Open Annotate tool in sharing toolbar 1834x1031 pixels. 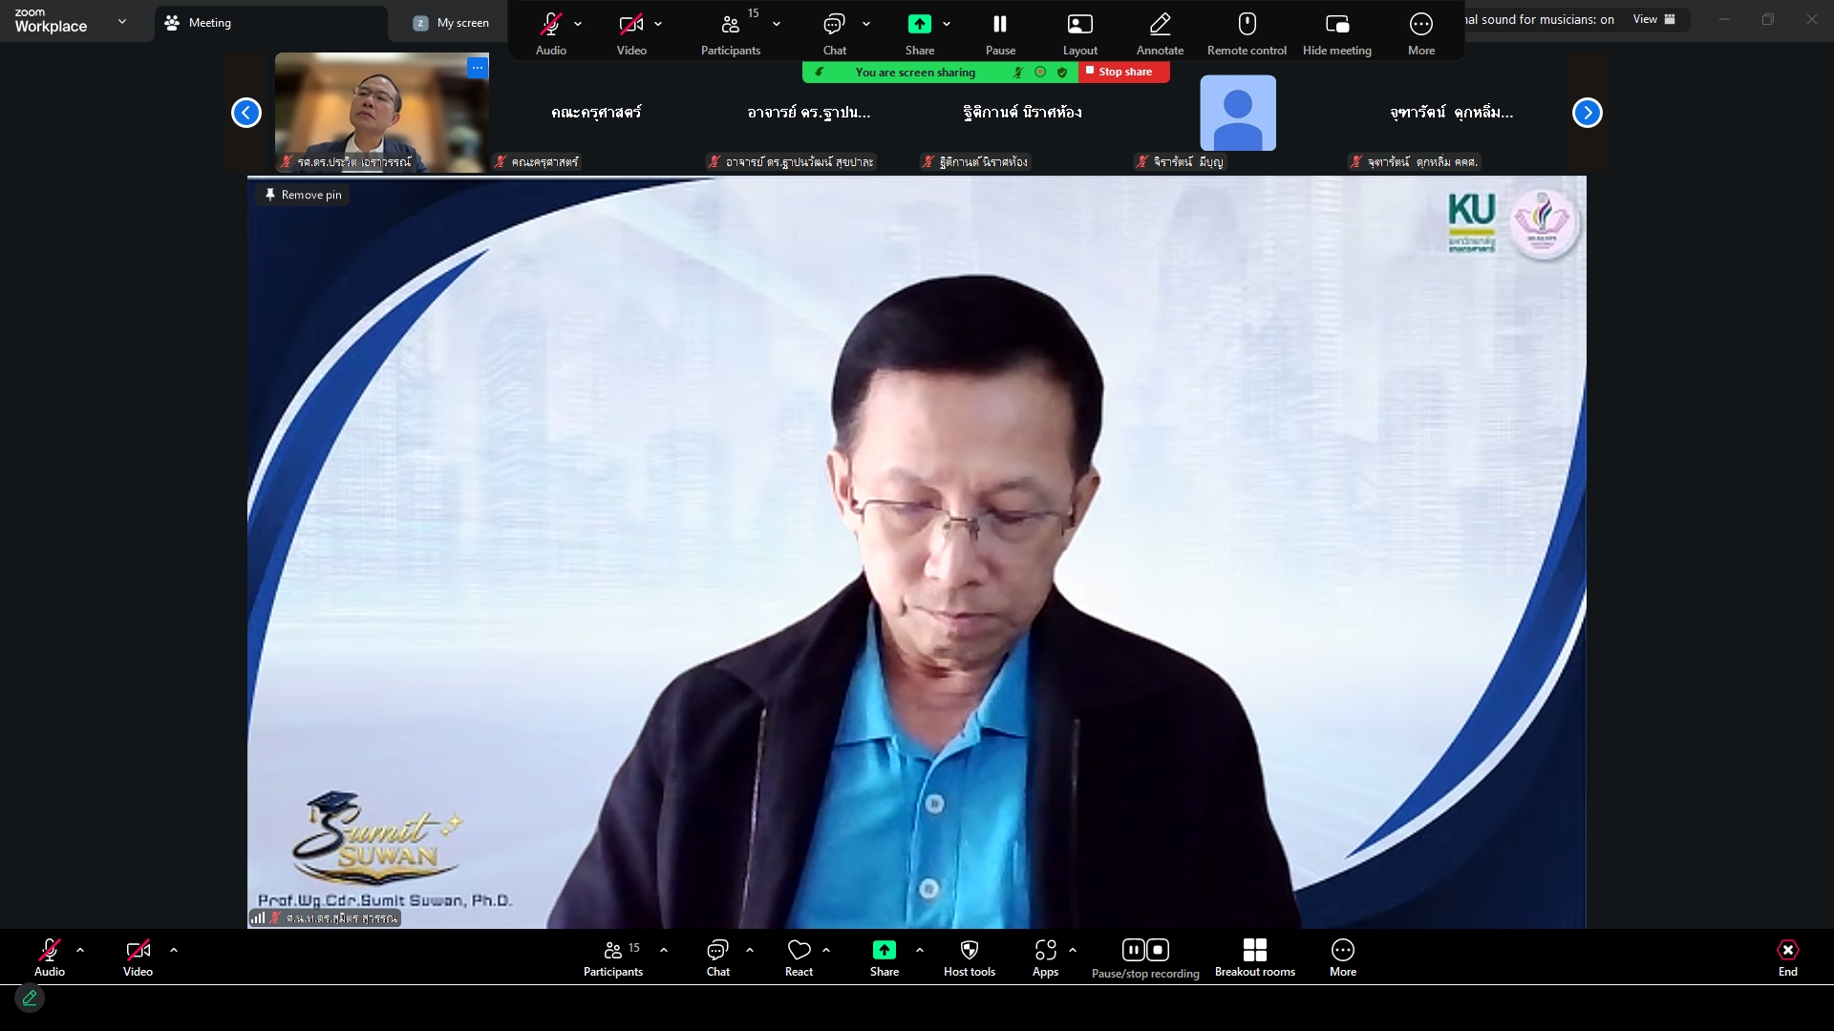(x=1160, y=25)
